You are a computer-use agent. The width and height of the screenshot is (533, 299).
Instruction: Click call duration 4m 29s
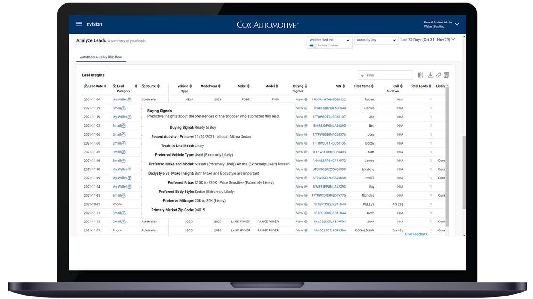pyautogui.click(x=398, y=205)
